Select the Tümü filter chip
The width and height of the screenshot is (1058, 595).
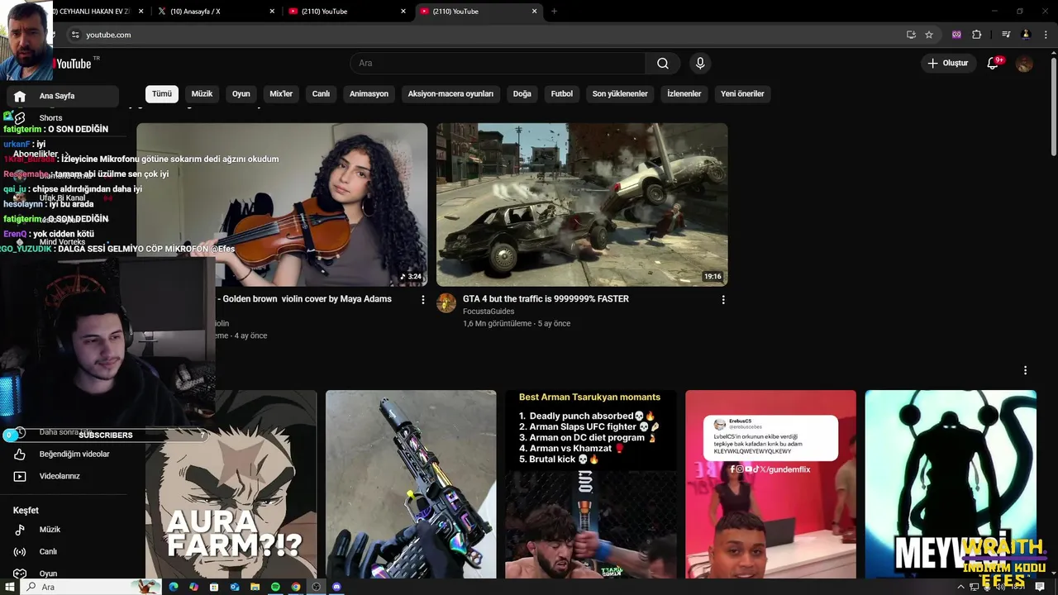click(162, 94)
